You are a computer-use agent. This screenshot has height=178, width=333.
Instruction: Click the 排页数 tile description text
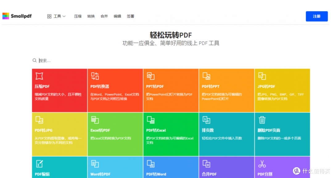click(222, 138)
